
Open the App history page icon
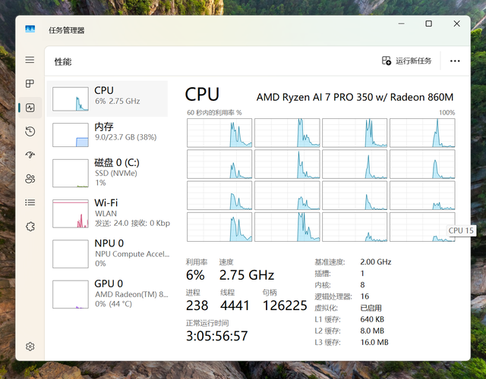(x=30, y=131)
